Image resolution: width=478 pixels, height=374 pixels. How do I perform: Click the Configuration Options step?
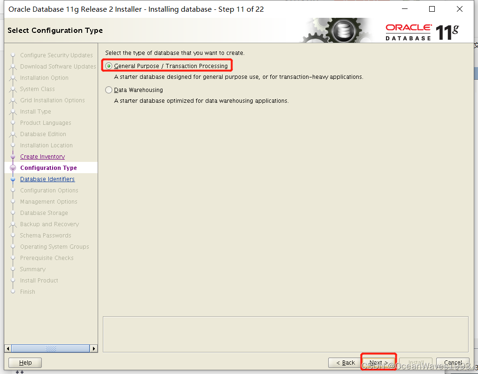49,191
